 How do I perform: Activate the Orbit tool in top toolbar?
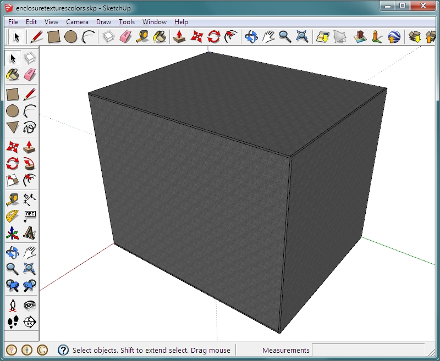(x=251, y=37)
